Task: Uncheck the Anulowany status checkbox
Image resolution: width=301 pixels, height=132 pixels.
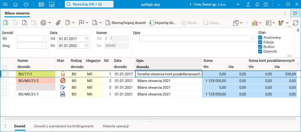Action: point(260,37)
